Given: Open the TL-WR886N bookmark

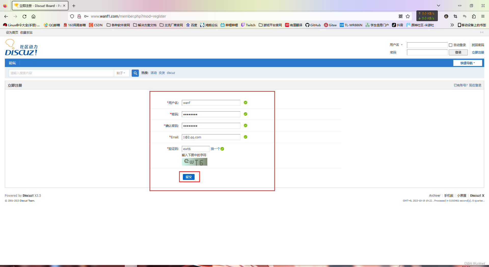Looking at the screenshot, I should coord(351,25).
